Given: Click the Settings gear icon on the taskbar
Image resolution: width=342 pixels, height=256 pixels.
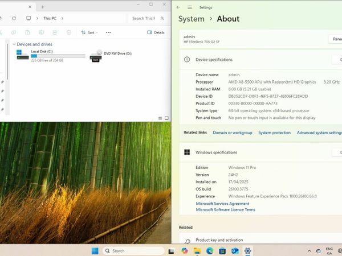Looking at the screenshot, I should [247, 251].
